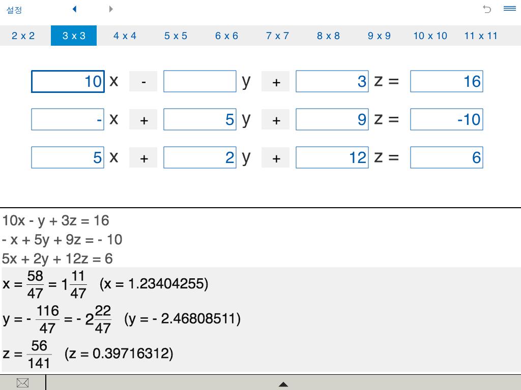Go back with the left arrow
This screenshot has width=521, height=390.
74,9
